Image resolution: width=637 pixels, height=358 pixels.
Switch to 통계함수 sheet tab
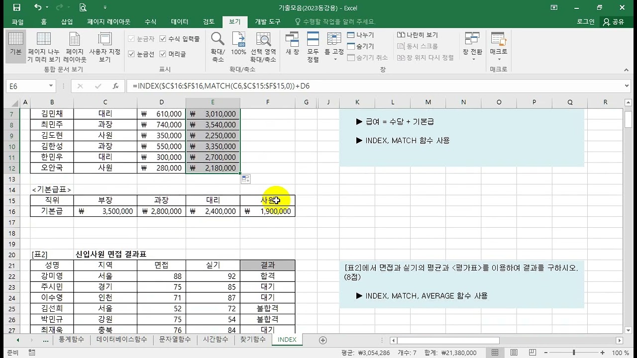(x=71, y=340)
